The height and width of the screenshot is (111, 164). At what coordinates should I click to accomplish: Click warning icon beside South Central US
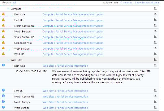(3, 37)
